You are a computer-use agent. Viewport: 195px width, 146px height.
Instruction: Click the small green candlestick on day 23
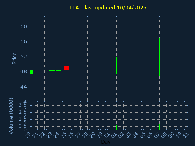pyautogui.click(x=52, y=70)
